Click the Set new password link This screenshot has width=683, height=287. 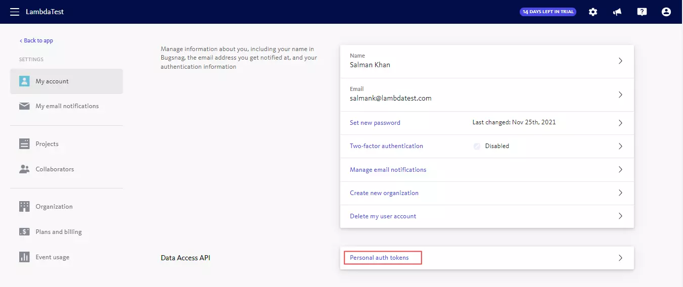pyautogui.click(x=375, y=123)
